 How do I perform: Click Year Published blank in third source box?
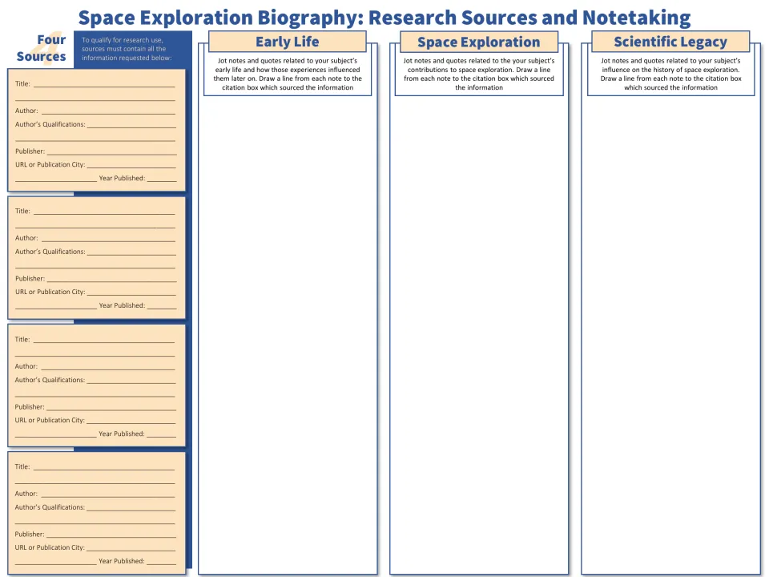(162, 434)
